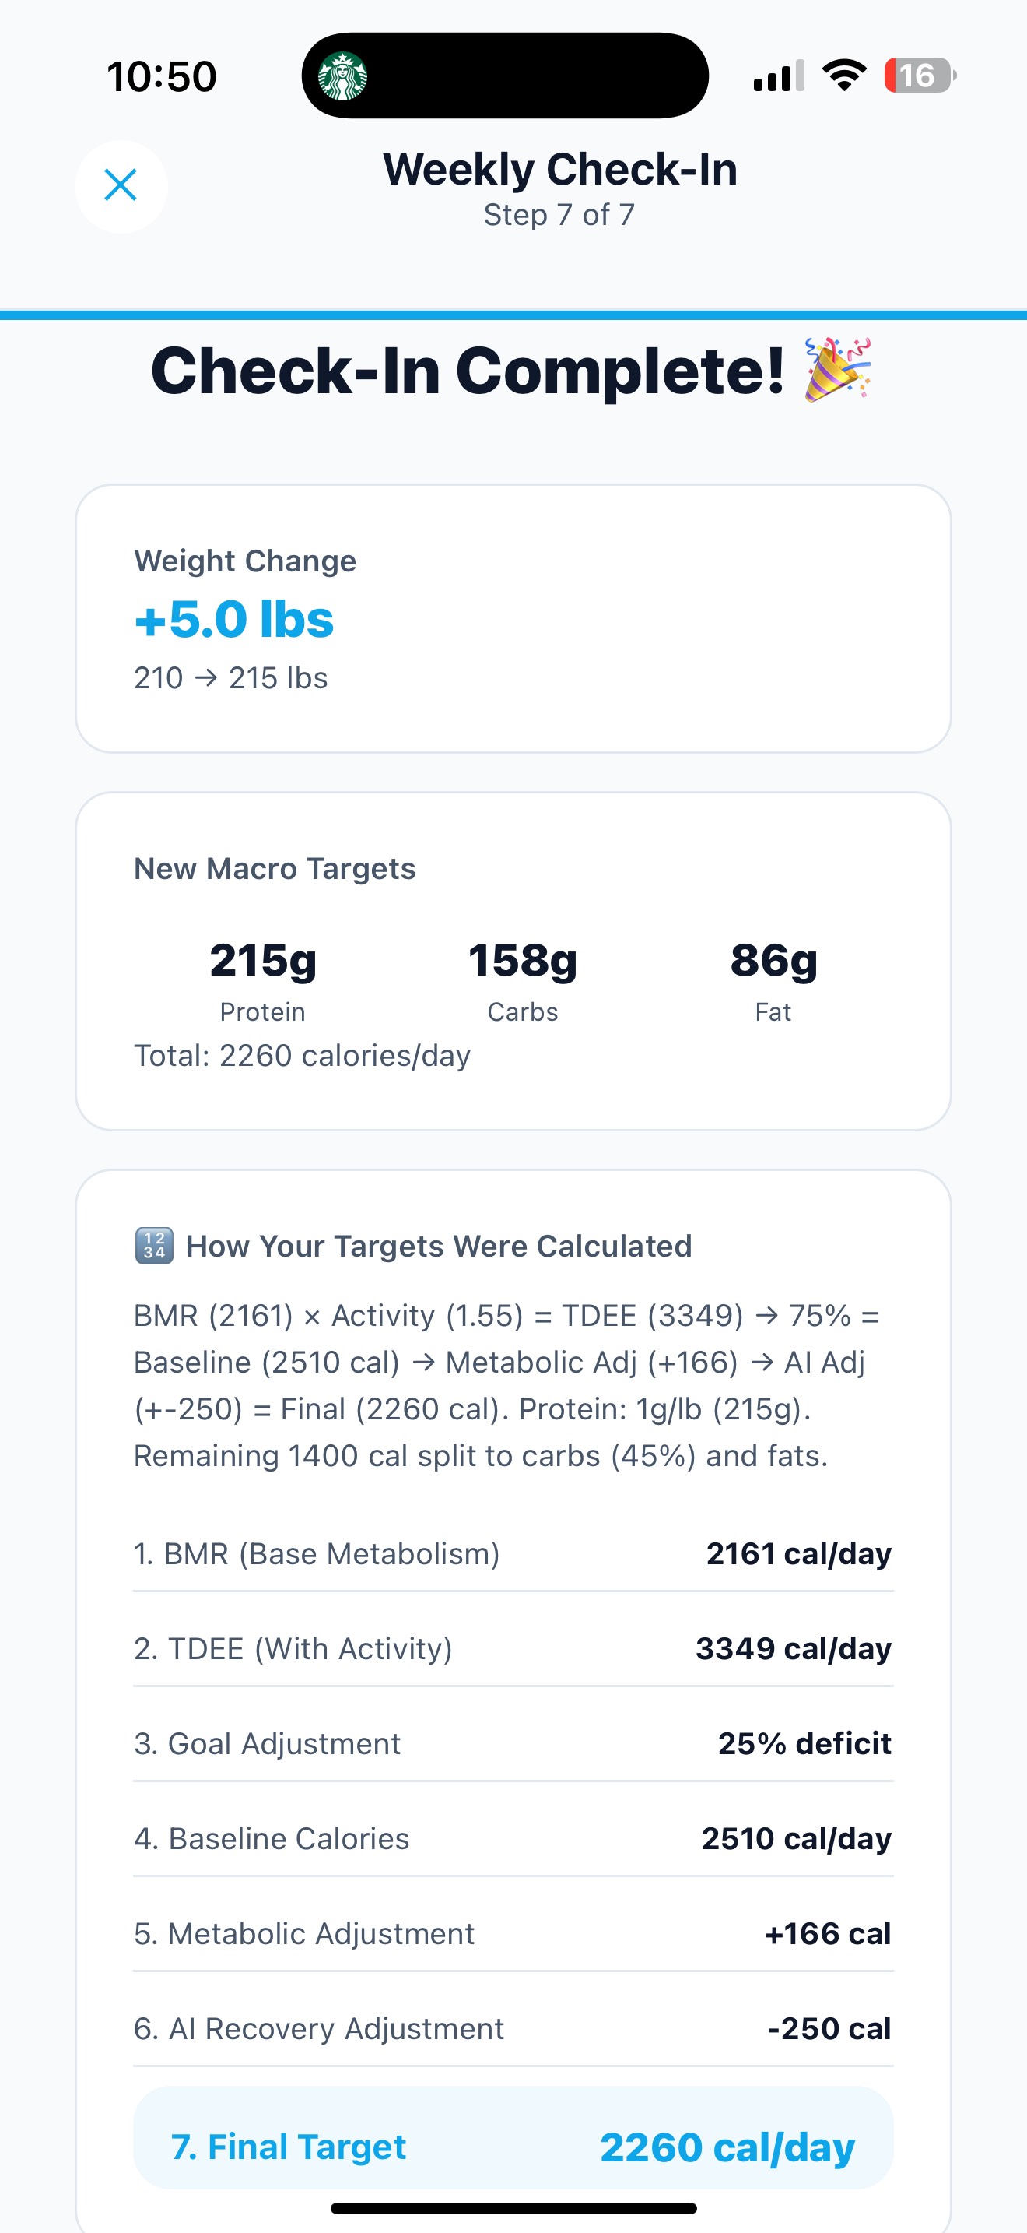Screen dimensions: 1027x2233
Task: Open the Weekly Check-In title menu
Action: pos(561,169)
